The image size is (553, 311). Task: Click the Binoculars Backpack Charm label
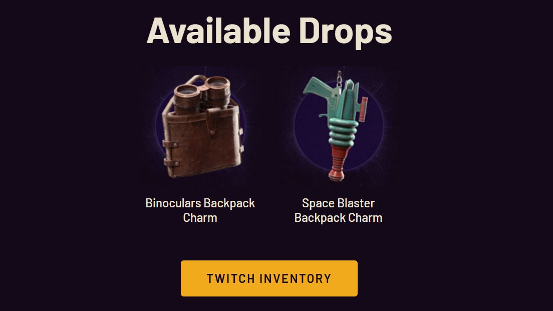pos(200,210)
